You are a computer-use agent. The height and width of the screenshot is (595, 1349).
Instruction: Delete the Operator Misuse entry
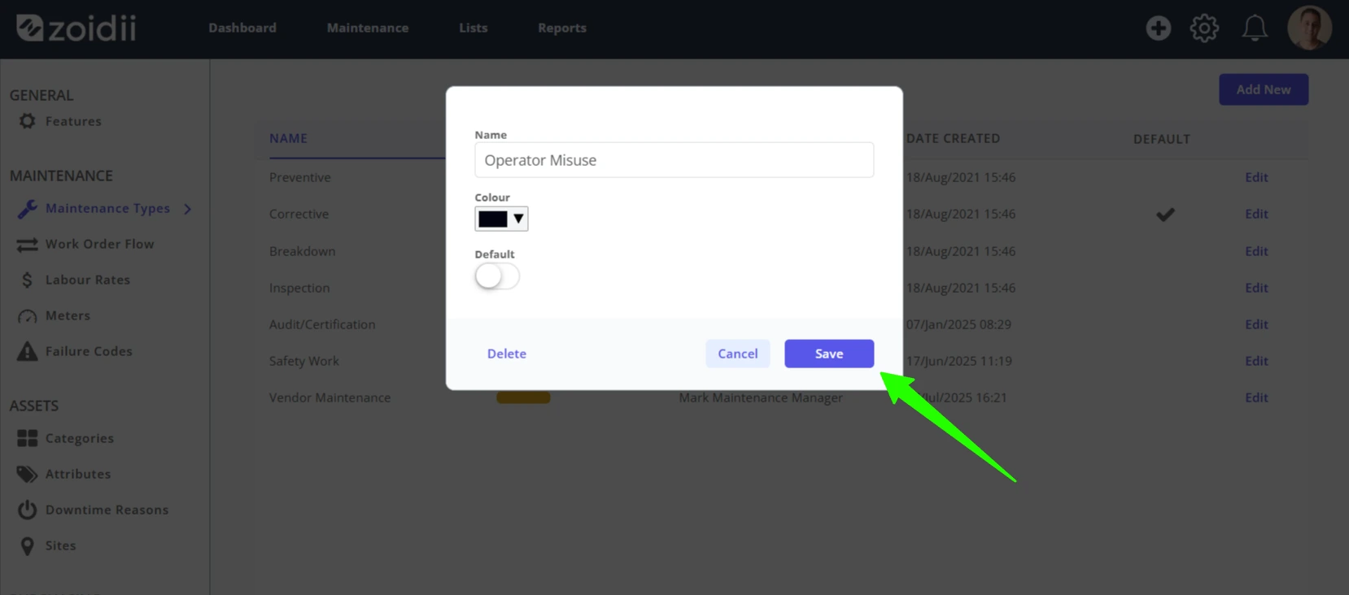[507, 354]
